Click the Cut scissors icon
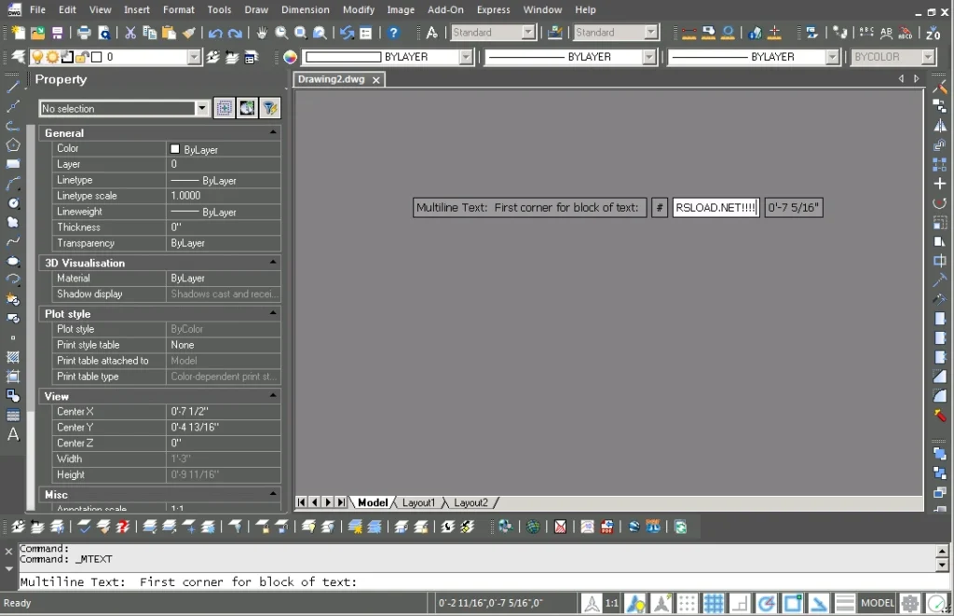This screenshot has width=954, height=616. (x=130, y=33)
